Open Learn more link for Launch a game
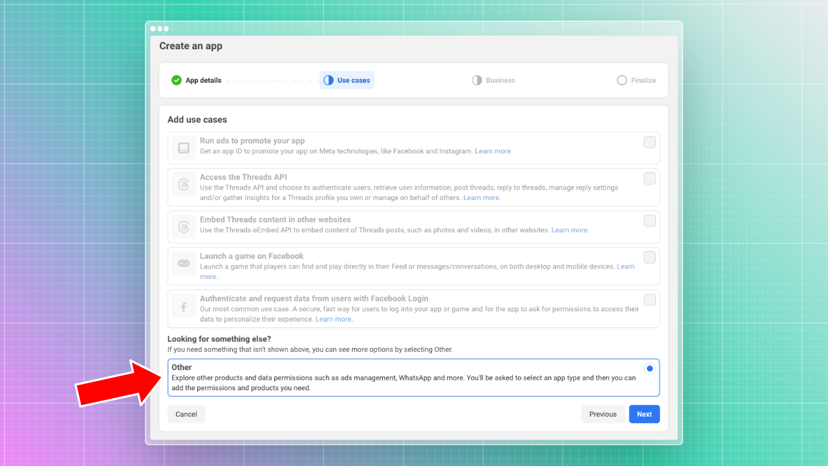 [x=626, y=267]
